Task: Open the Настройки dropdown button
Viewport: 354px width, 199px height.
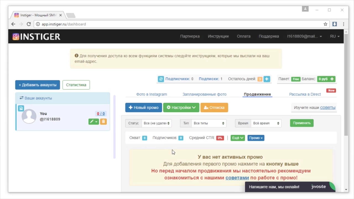Action: click(181, 108)
